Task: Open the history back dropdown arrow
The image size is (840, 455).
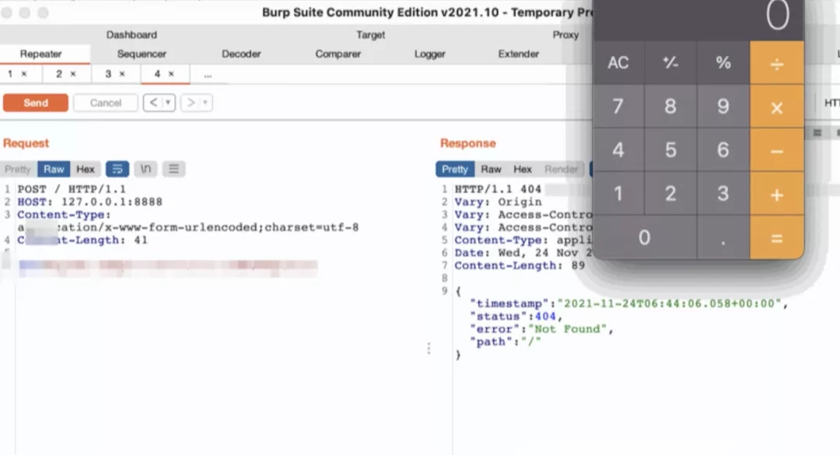Action: [x=167, y=103]
